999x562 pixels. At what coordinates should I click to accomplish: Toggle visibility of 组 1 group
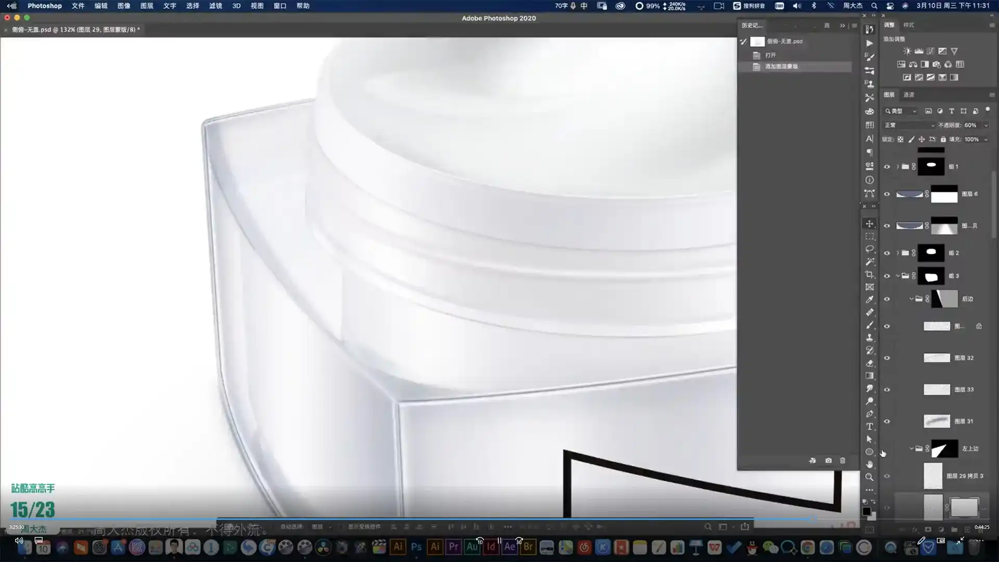pos(887,167)
